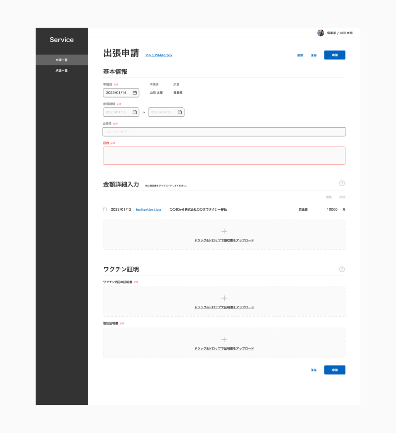Image resolution: width=396 pixels, height=433 pixels.
Task: Open the texttexttext.jpg receipt link
Action: (148, 209)
